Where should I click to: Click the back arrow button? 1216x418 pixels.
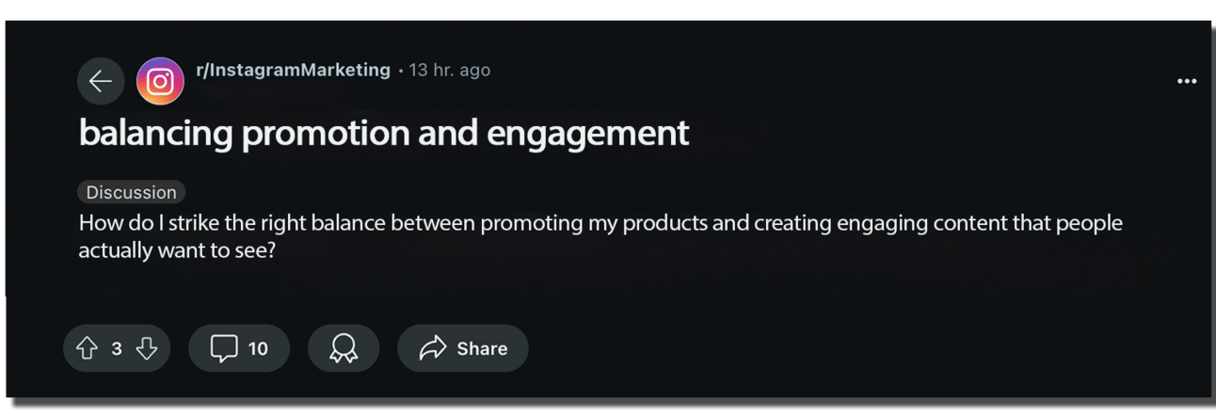(101, 81)
